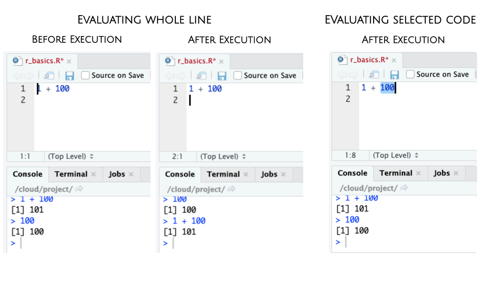Close Terminal tab in the middle panel
Viewport: 501px width, 282px height.
tap(246, 174)
